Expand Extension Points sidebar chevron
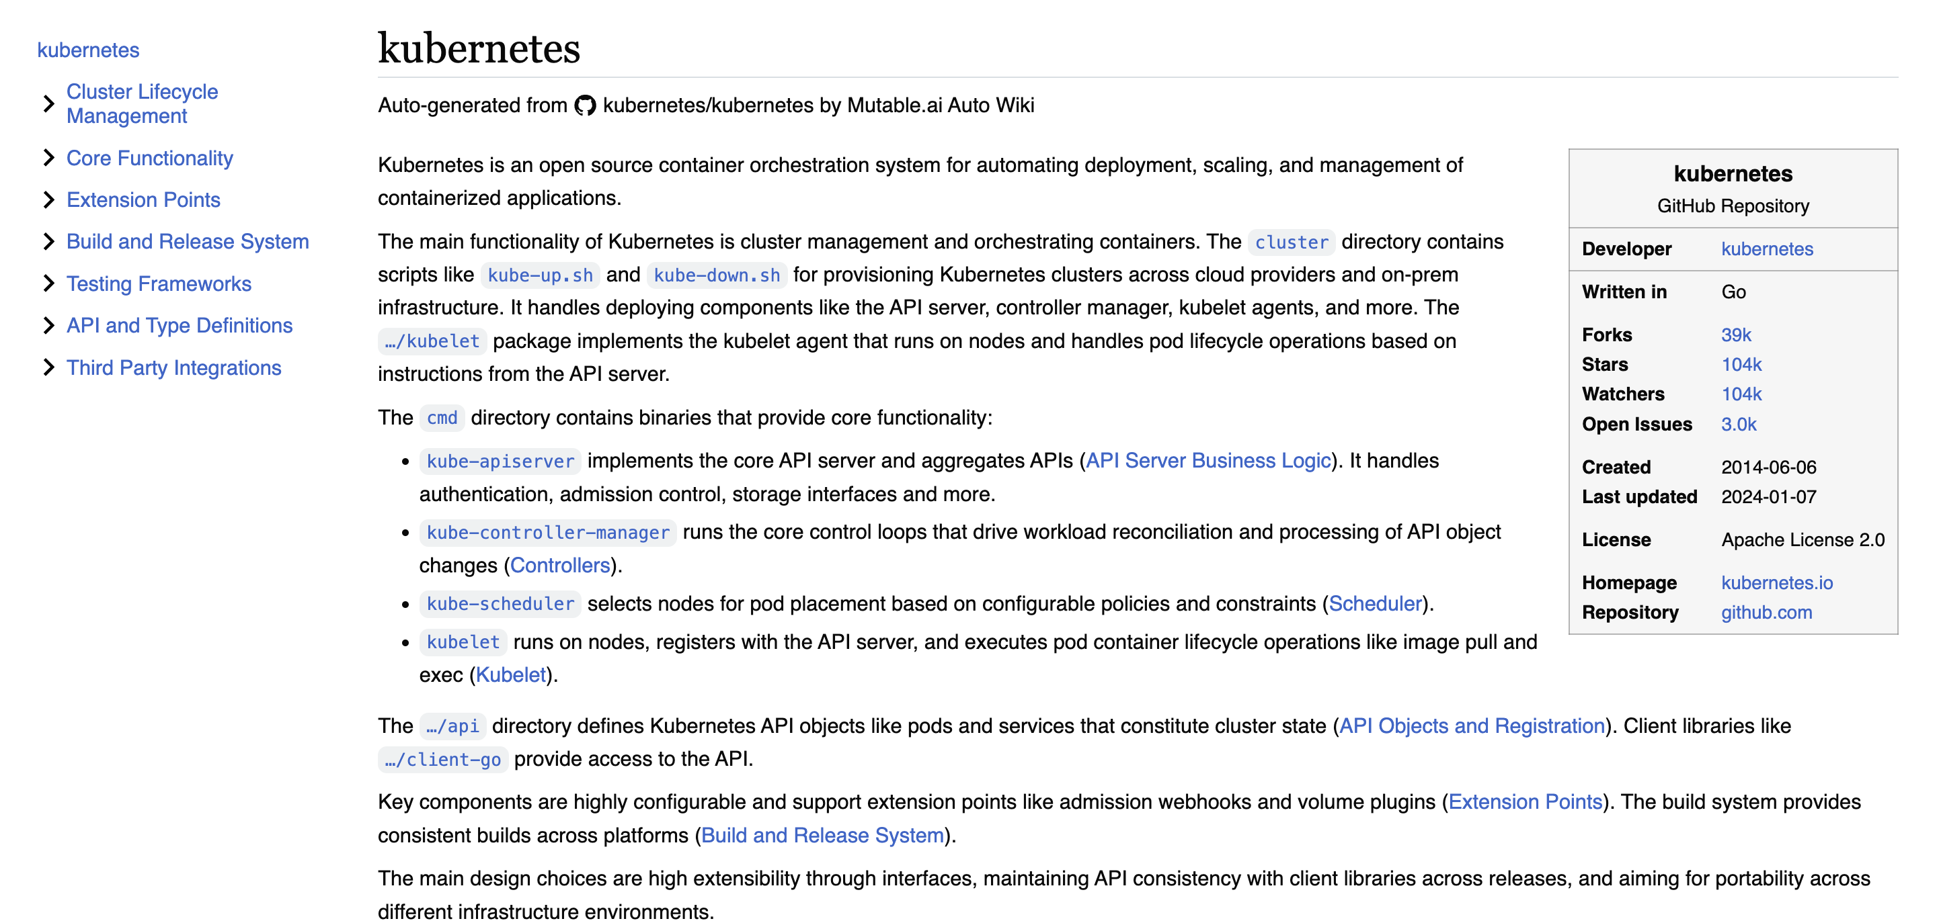 click(x=49, y=200)
